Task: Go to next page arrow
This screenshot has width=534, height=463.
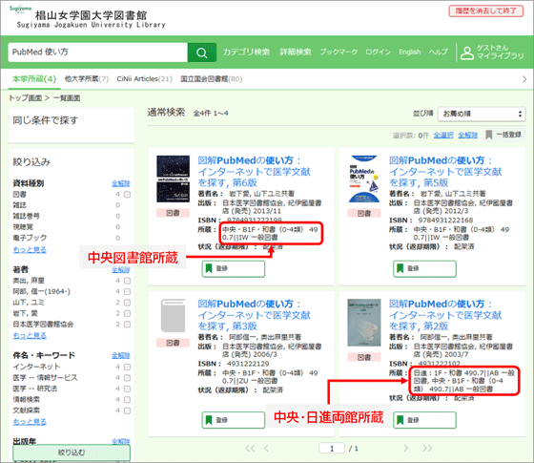Action: coord(406,448)
